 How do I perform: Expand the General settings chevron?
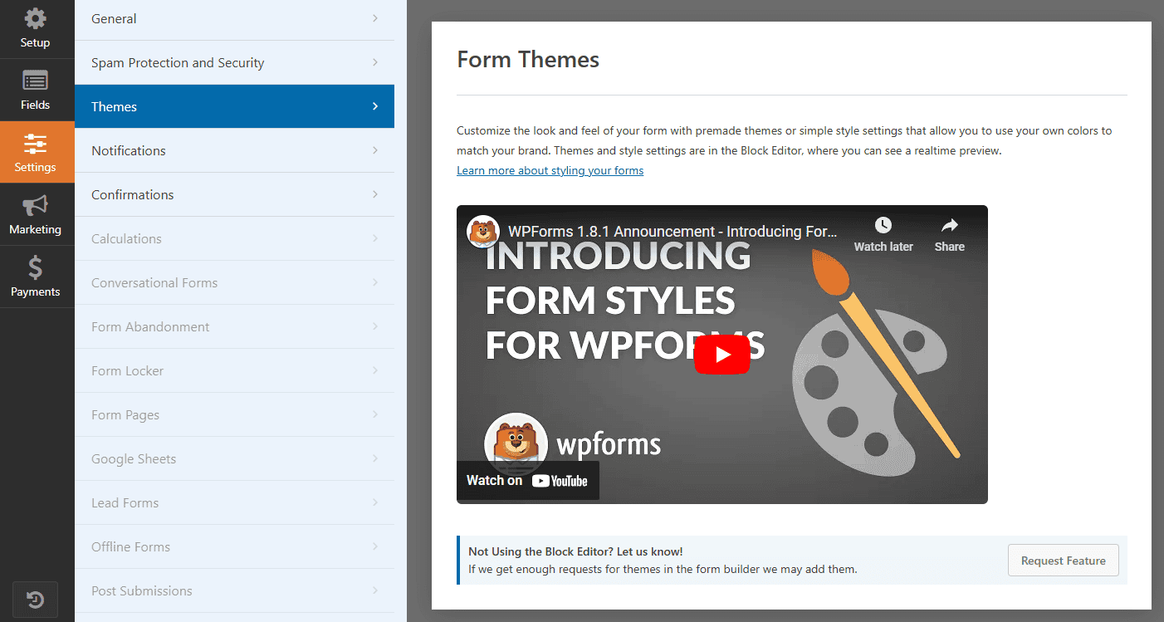pos(375,18)
